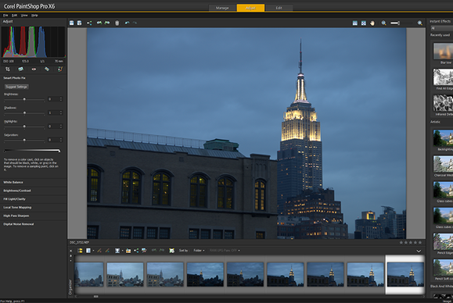453x303 pixels.
Task: Select the Red Eye removal tool
Action: [34, 69]
